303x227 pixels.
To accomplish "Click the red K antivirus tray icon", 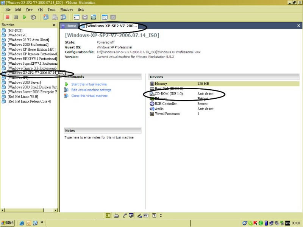I will click(255, 223).
